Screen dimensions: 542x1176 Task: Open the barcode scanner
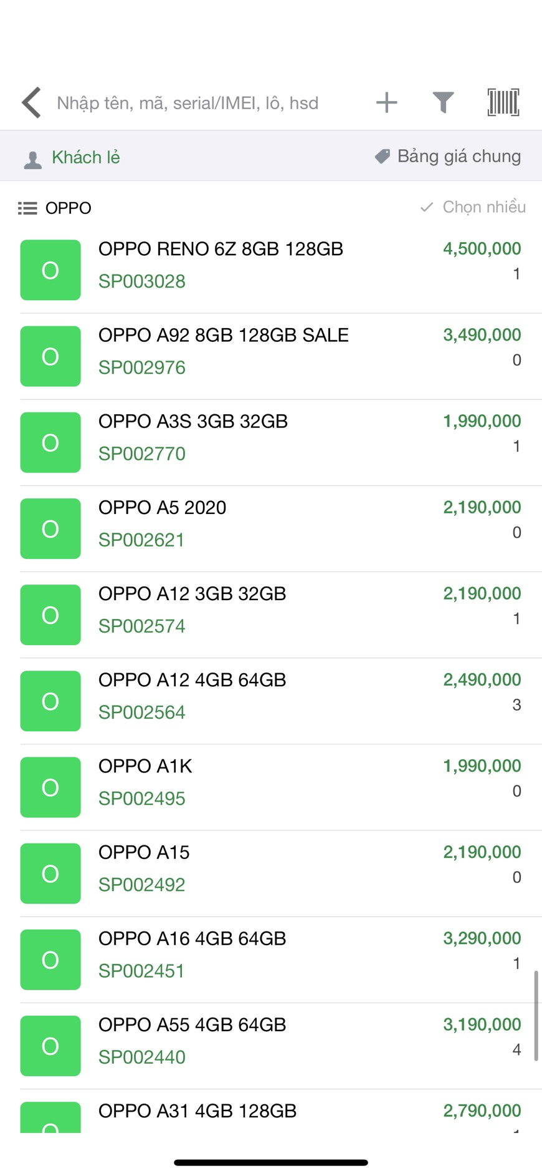pyautogui.click(x=503, y=102)
